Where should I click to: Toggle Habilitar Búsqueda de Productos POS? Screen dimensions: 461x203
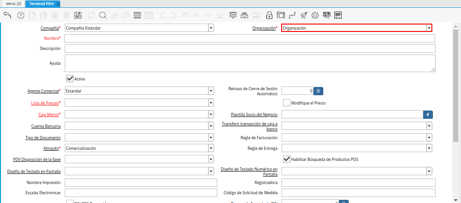286,159
